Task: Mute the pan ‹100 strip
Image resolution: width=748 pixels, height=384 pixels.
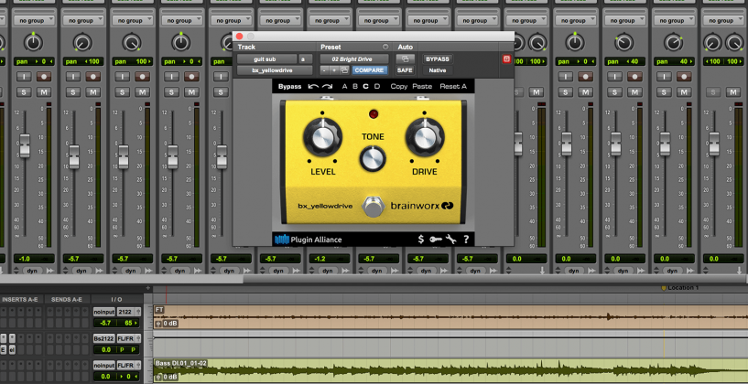Action: 93,92
